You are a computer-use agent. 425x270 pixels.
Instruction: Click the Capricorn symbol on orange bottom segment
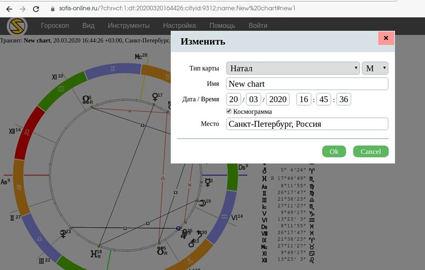[x=189, y=261]
